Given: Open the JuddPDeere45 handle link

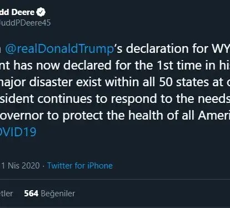Looking at the screenshot, I should coord(25,23).
